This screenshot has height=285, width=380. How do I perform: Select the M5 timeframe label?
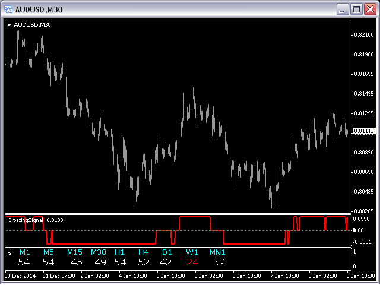[x=48, y=252]
